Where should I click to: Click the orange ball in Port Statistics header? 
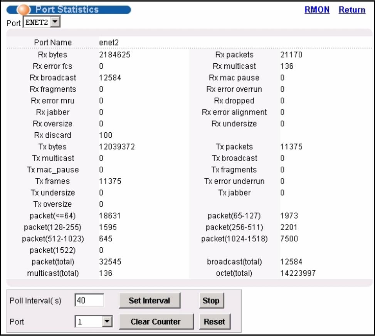pyautogui.click(x=24, y=10)
